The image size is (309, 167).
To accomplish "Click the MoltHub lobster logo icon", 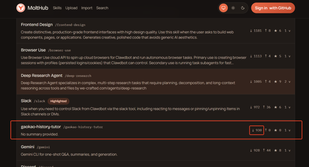I will click(21, 8).
